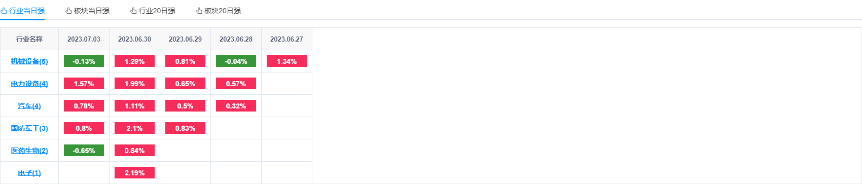Screen dimensions: 862x184
Task: Click the 行业名称 column header
Action: [x=29, y=39]
